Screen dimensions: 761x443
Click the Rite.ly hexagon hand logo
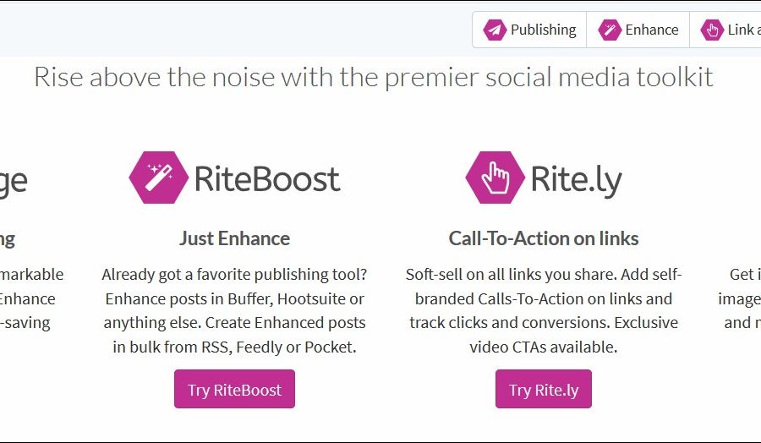click(x=495, y=178)
